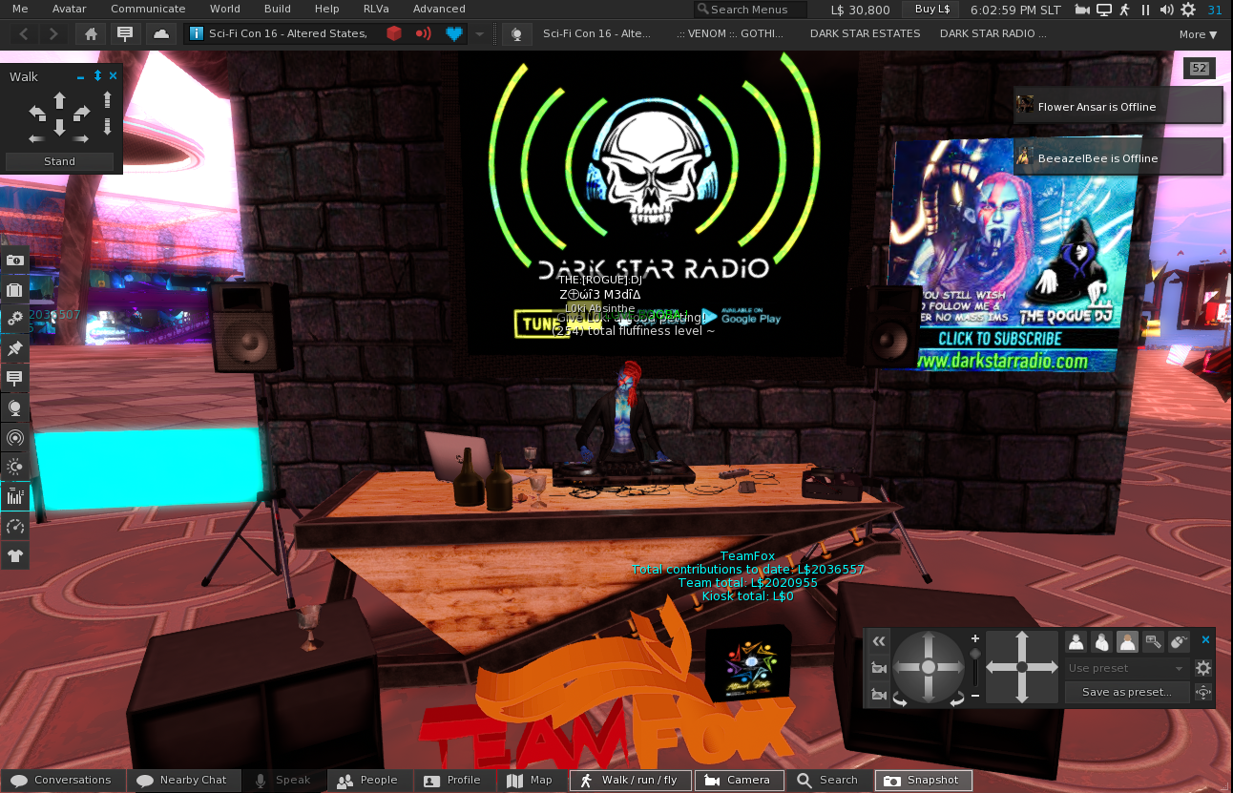Screen dimensions: 1233x793
Task: Open the Inventory suitcase icon in sidebar
Action: coord(15,290)
